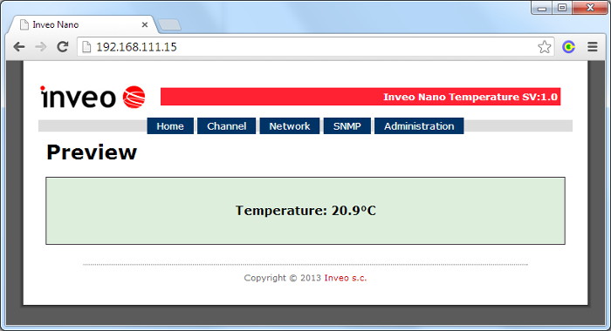The height and width of the screenshot is (331, 611).
Task: Open the SNMP configuration page
Action: (x=347, y=126)
